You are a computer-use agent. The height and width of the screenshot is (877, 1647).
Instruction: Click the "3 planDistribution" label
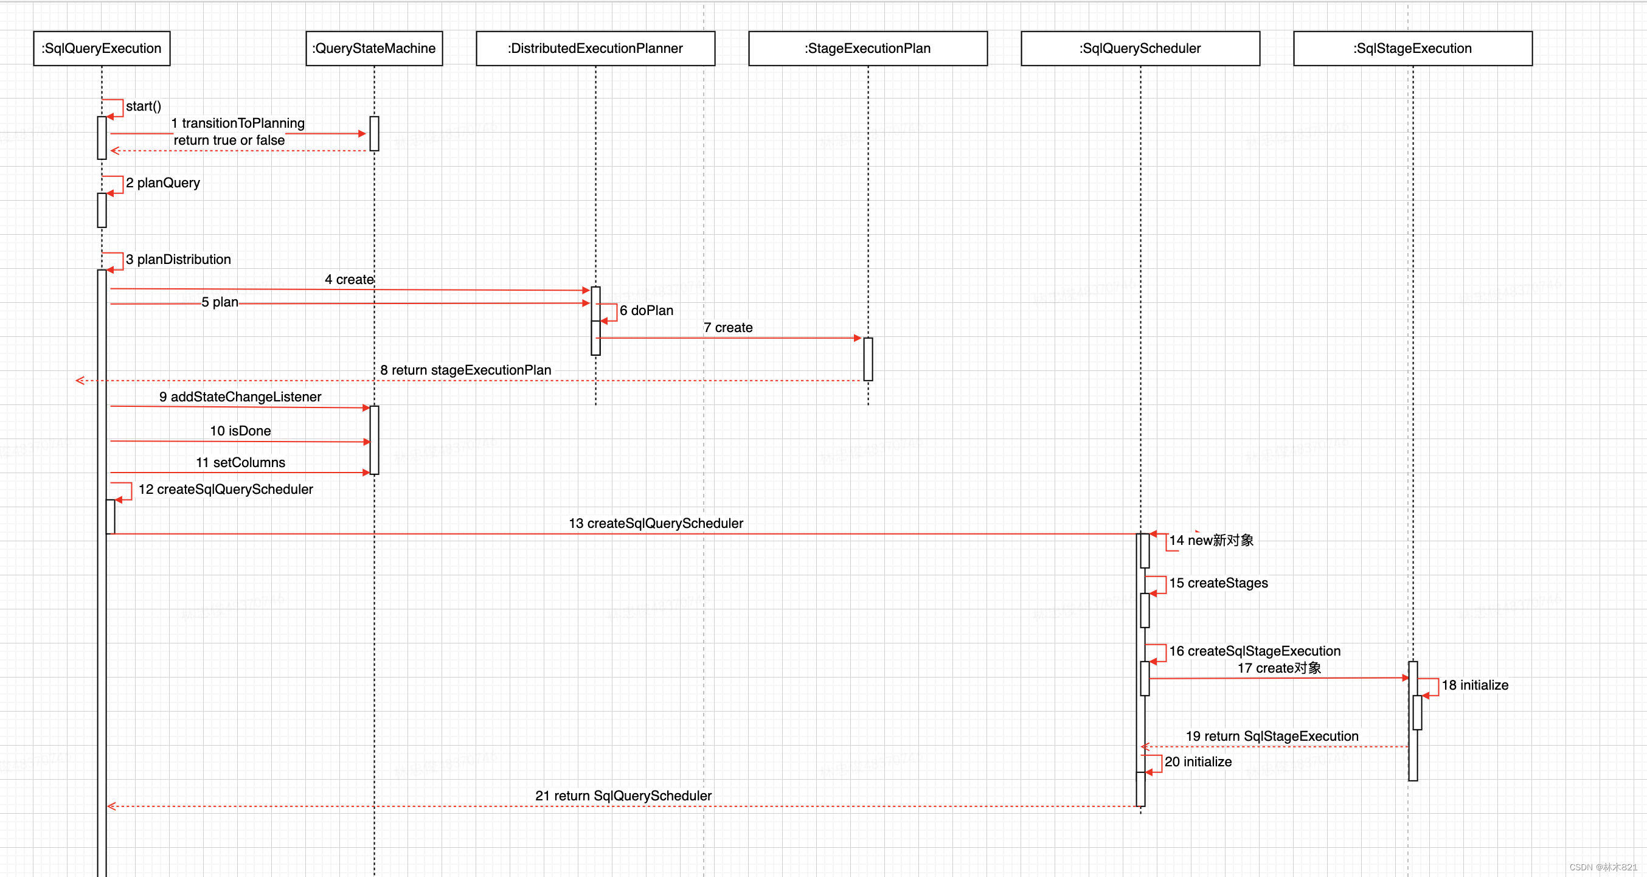pyautogui.click(x=178, y=260)
